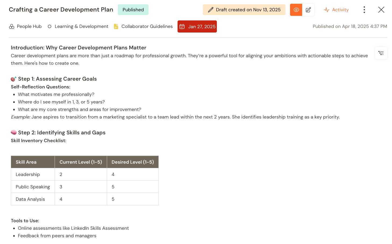Click the brain emoji beside Step 2
The image size is (392, 244).
(13, 132)
